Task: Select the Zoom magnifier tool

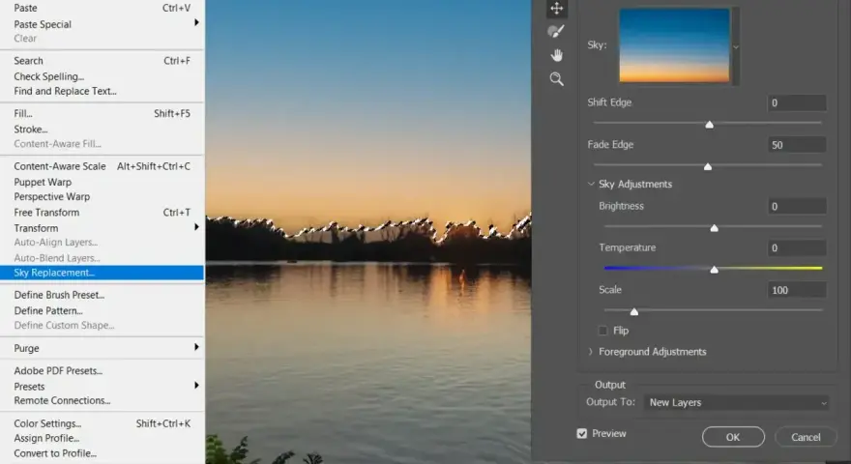Action: tap(556, 79)
